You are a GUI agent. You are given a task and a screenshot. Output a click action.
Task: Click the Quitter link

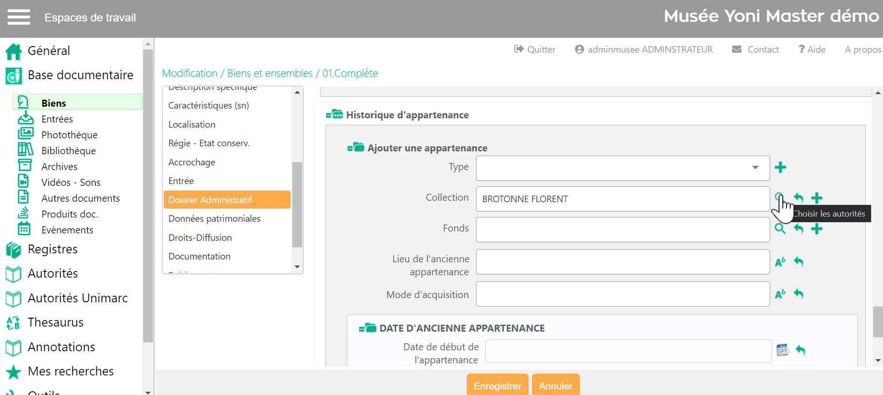pos(534,49)
